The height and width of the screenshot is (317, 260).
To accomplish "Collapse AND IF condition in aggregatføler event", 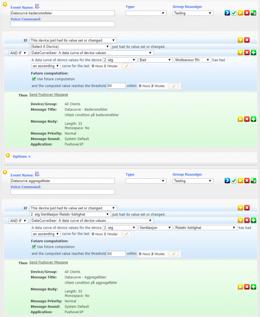I will (x=241, y=220).
